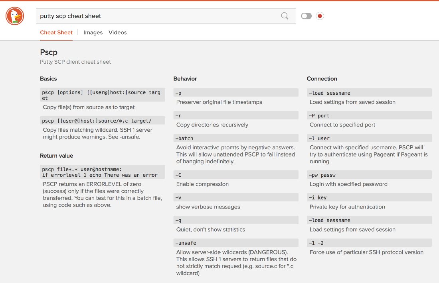The width and height of the screenshot is (439, 283).
Task: Click the '-pw passw' option code
Action: 369,175
